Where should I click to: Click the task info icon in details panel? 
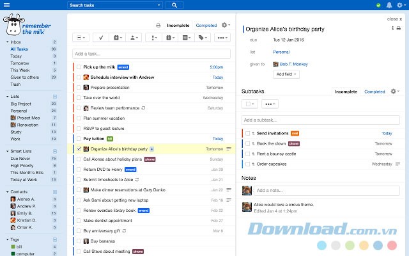coord(392,29)
